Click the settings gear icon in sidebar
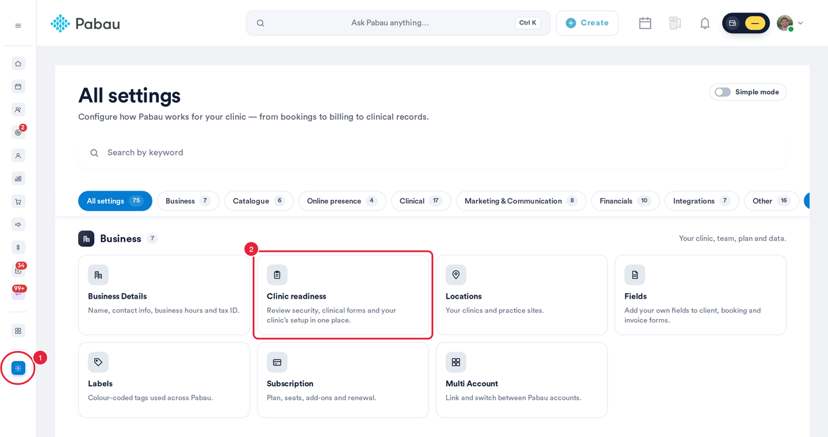 tap(18, 368)
